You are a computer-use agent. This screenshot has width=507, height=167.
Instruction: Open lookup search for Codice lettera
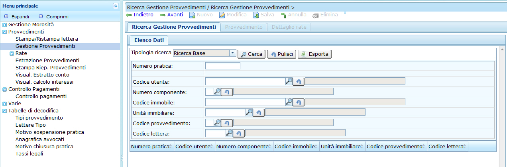tap(229, 133)
